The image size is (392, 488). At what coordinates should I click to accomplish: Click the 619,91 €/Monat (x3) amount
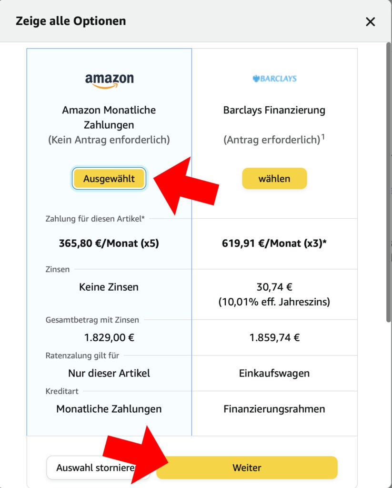[x=274, y=244]
